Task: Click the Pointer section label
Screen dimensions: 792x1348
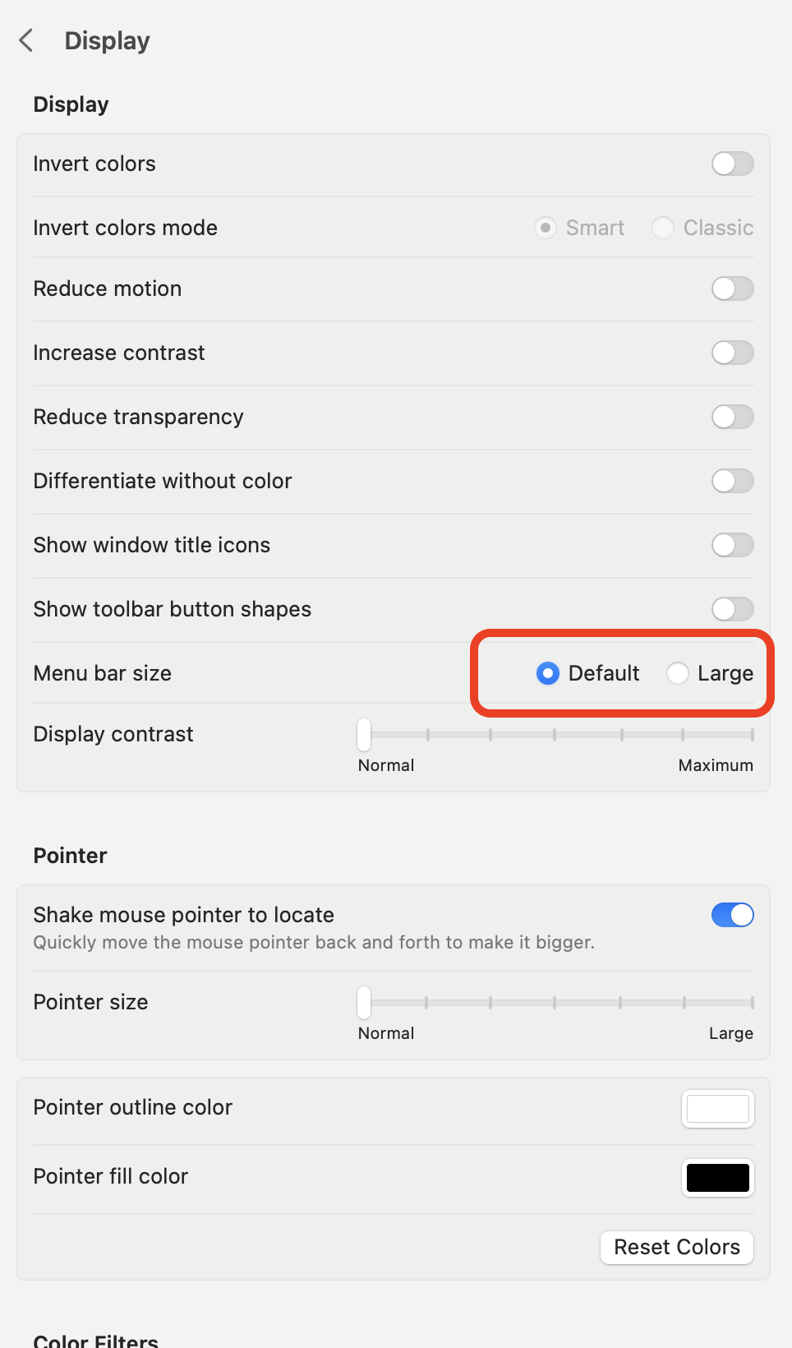Action: (x=70, y=856)
